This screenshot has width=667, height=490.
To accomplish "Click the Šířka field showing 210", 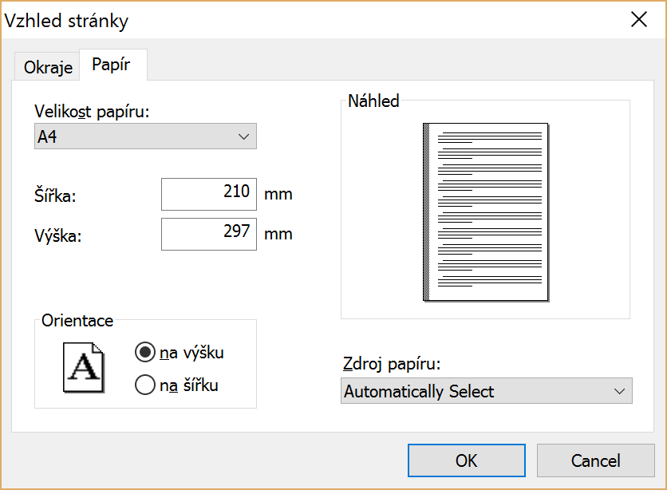I will (x=209, y=194).
